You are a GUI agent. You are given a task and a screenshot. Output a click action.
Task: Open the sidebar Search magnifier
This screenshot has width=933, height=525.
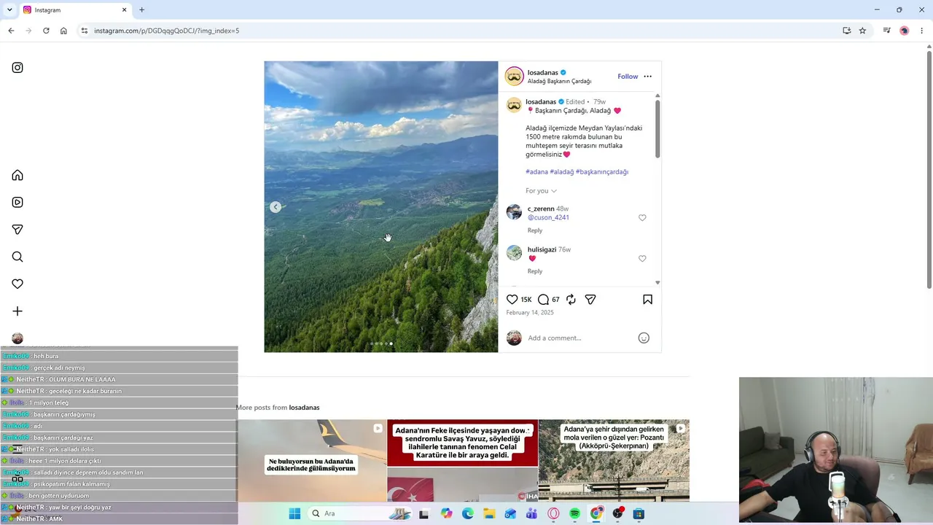point(17,257)
